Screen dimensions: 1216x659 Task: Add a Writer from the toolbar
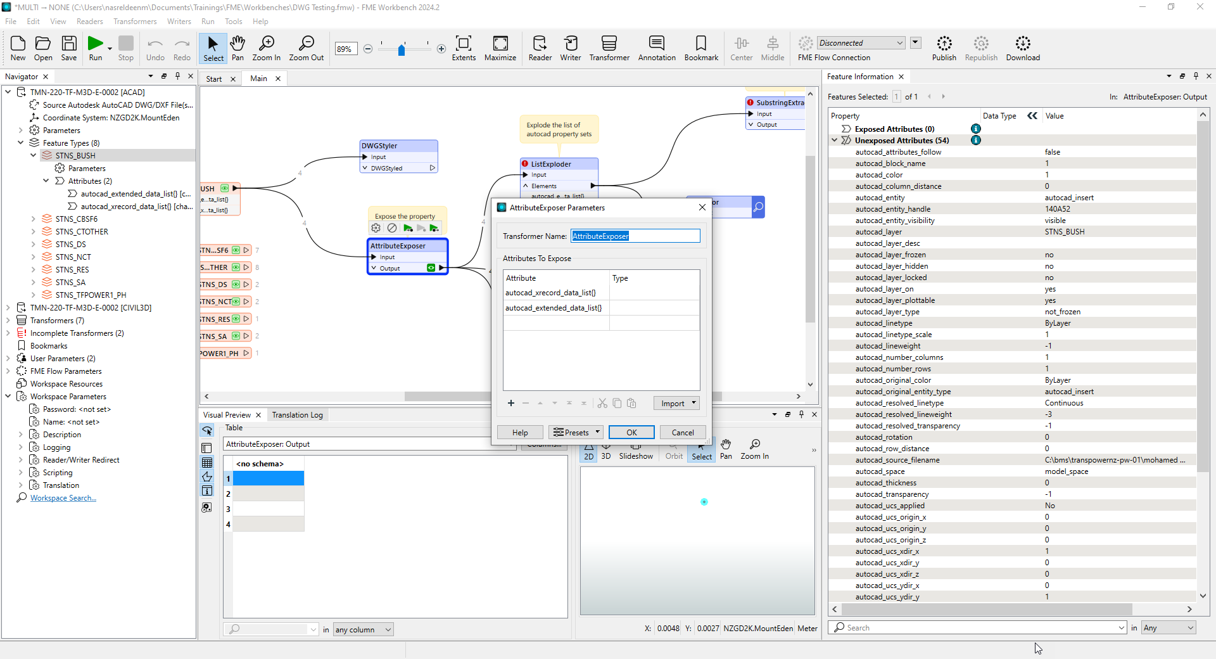coord(571,48)
